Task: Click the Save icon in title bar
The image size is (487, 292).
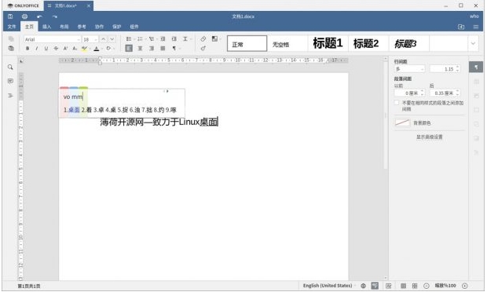Action: [x=10, y=16]
